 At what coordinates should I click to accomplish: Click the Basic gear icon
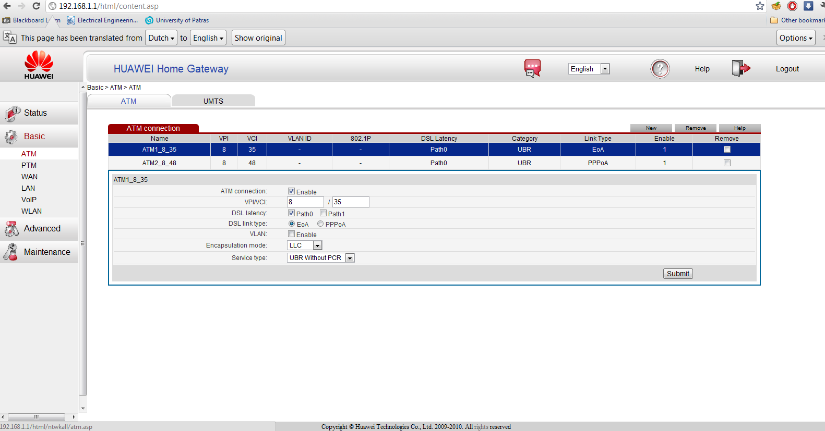[x=11, y=137]
